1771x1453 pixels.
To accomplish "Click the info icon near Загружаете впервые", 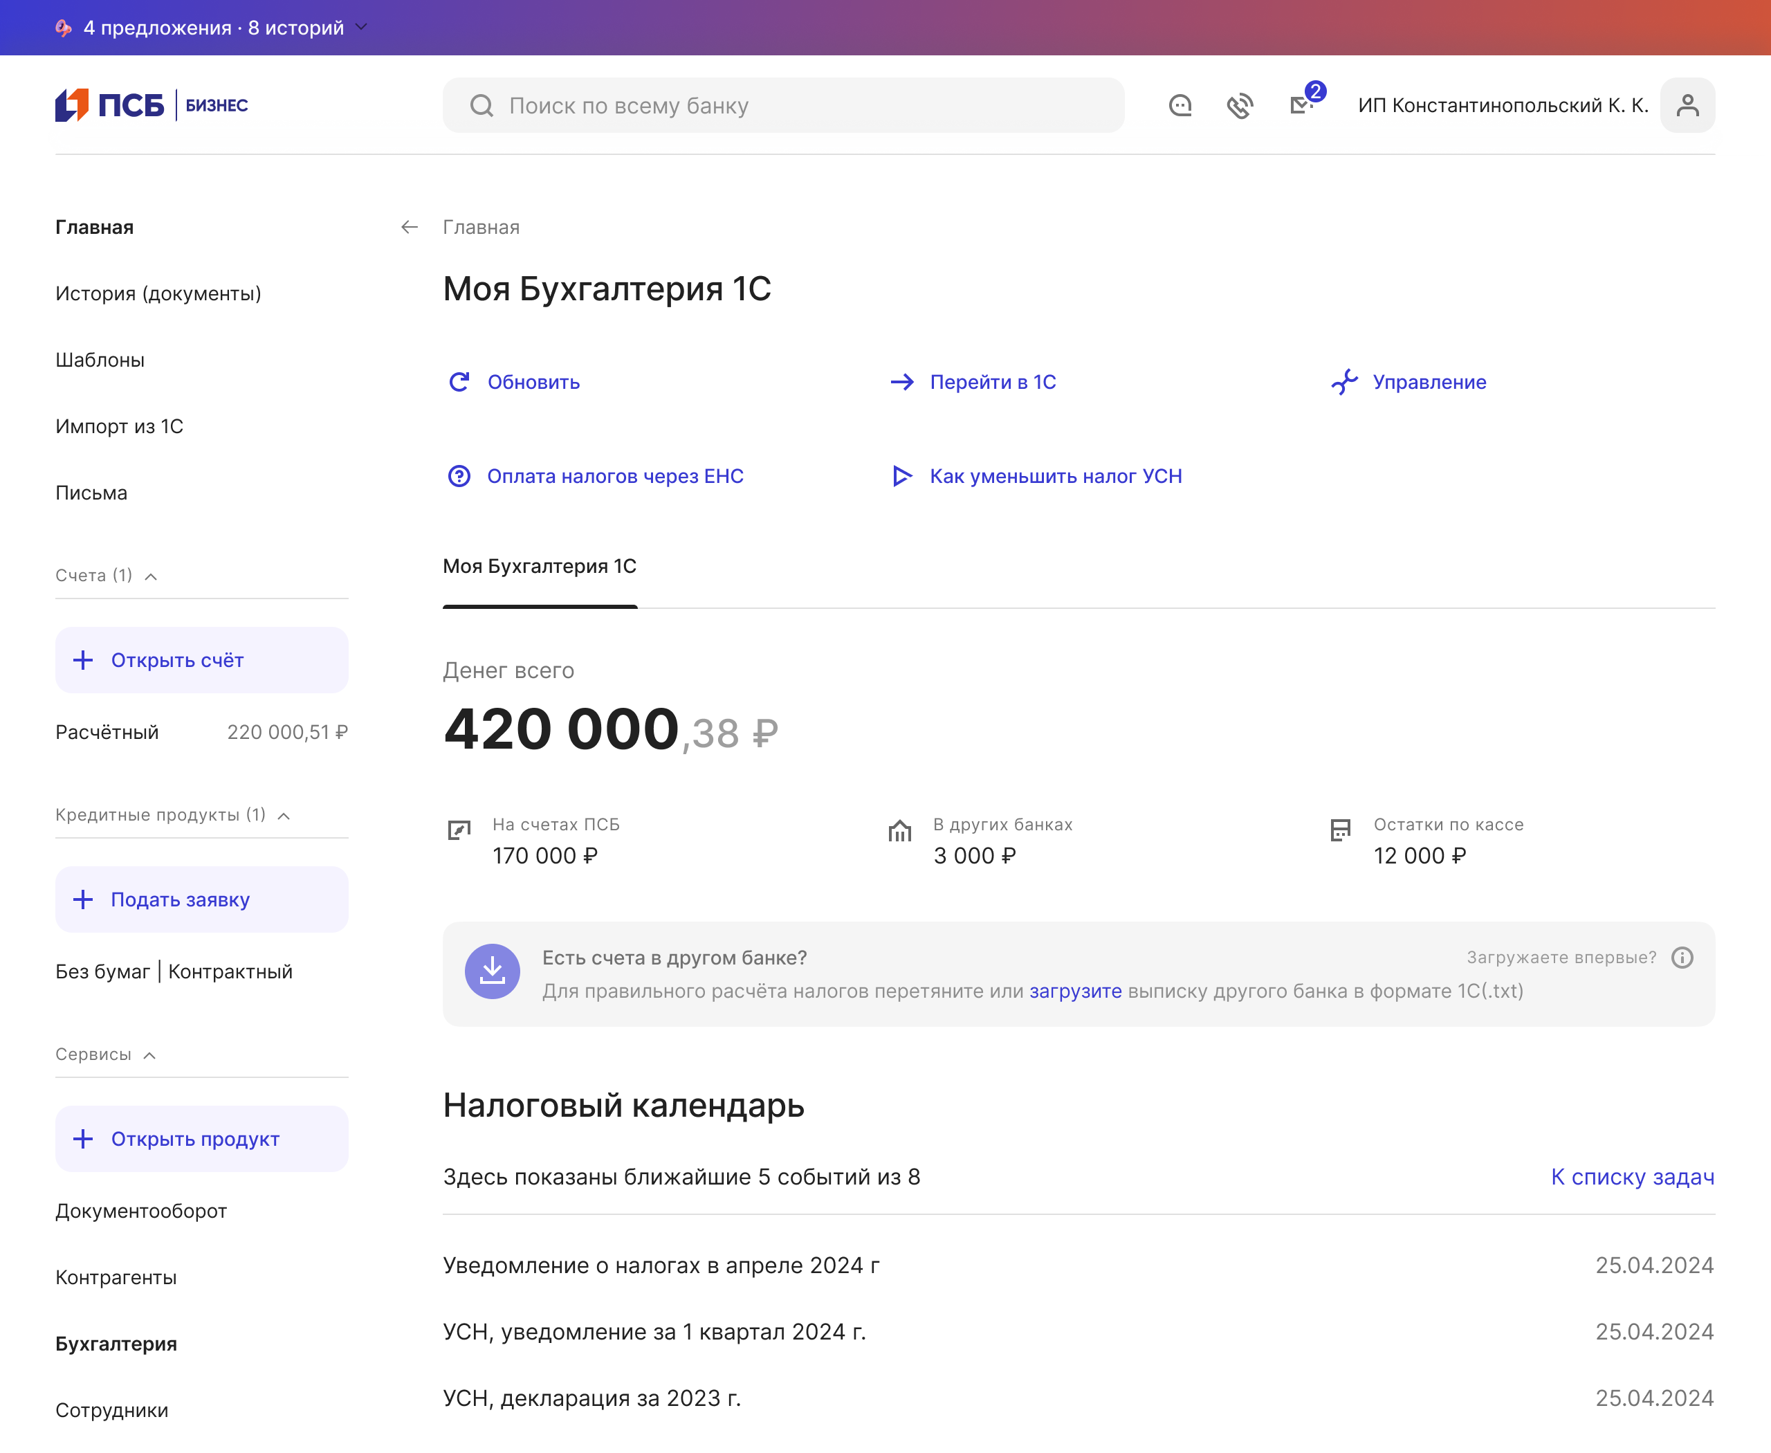I will [x=1682, y=958].
